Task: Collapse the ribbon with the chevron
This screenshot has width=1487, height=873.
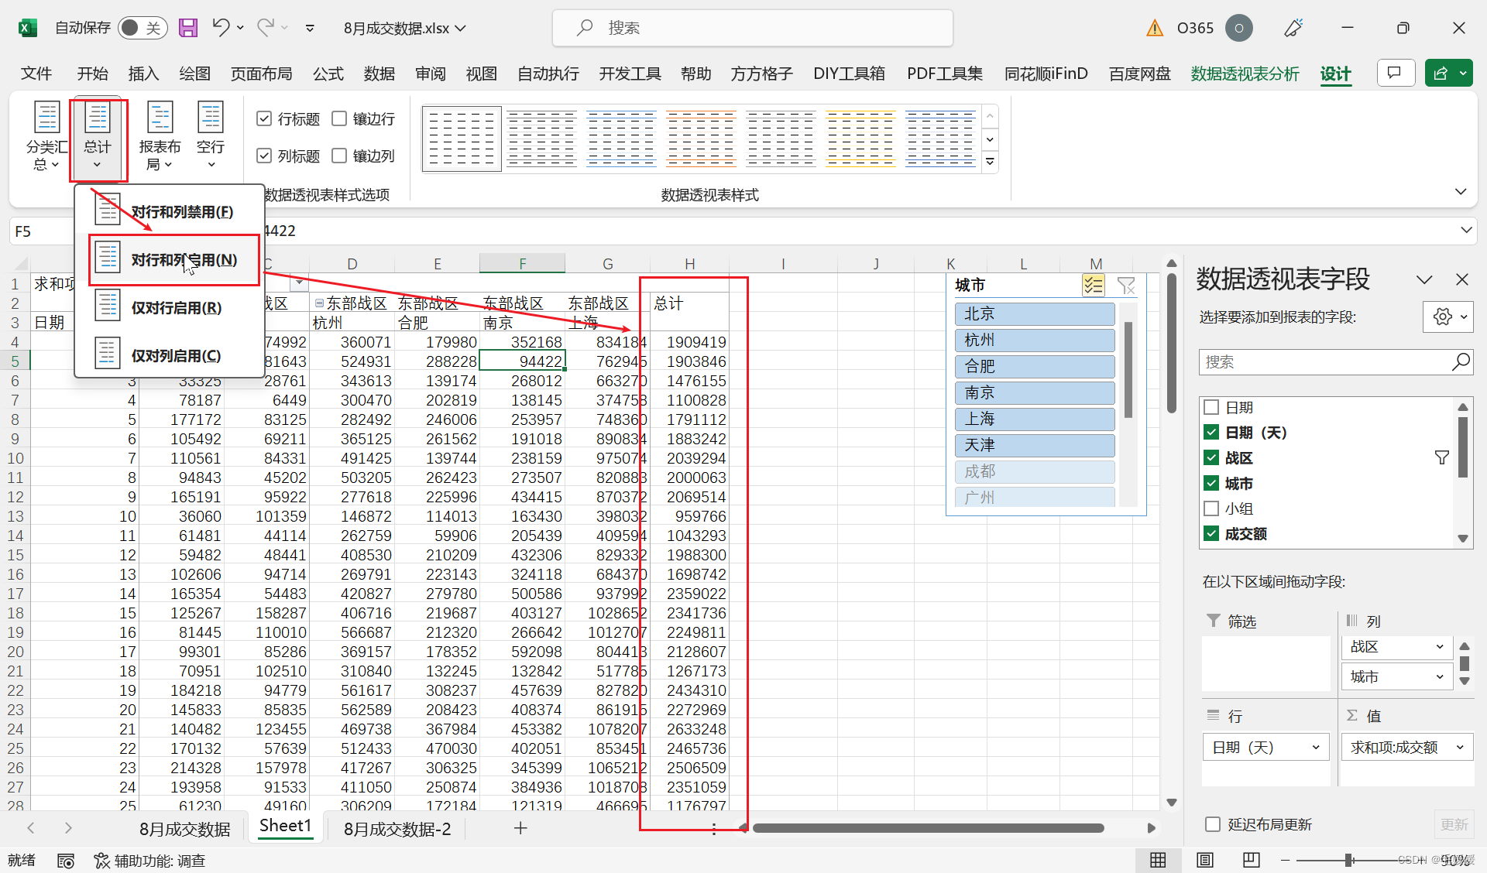Action: click(x=1461, y=192)
